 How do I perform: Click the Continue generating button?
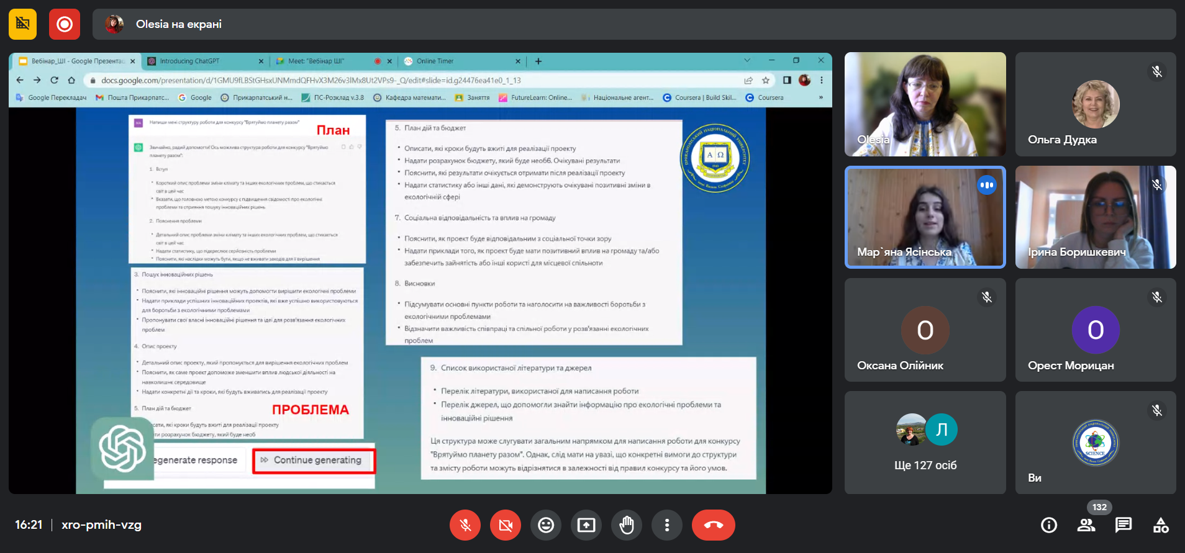tap(314, 460)
